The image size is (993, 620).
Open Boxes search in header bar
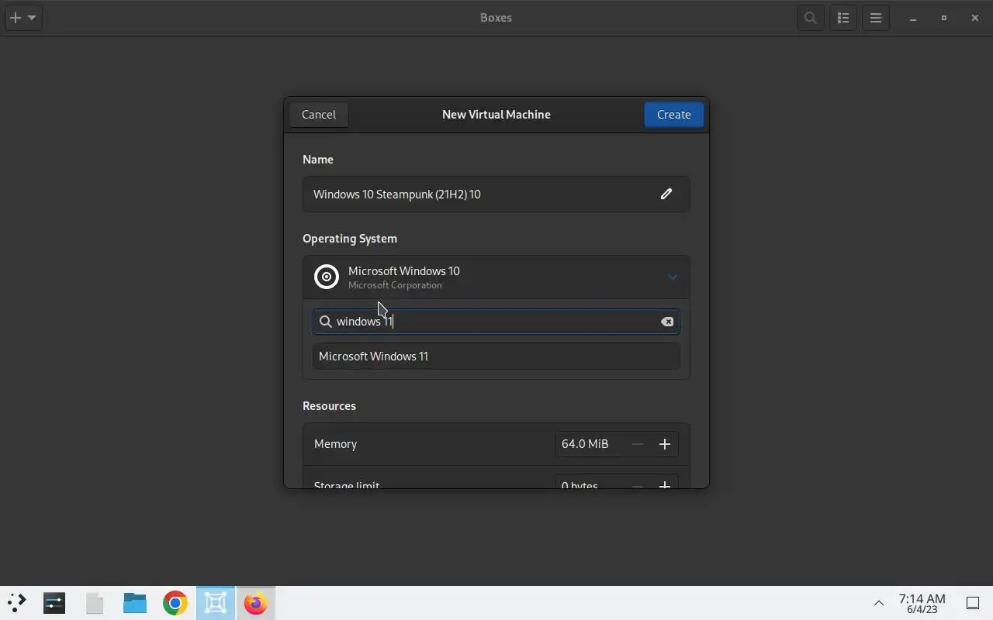point(811,18)
